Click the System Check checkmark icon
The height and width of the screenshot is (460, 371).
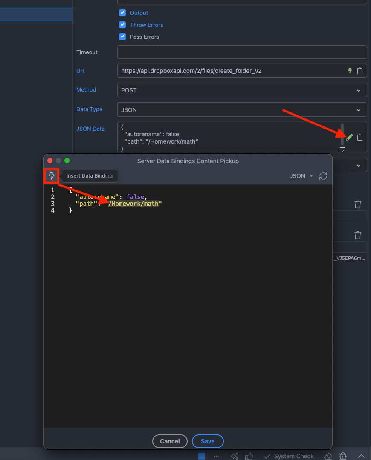point(267,456)
